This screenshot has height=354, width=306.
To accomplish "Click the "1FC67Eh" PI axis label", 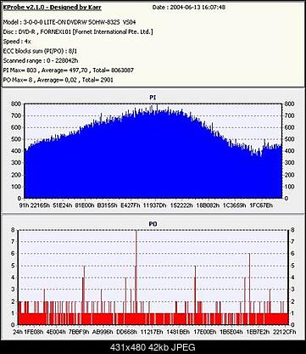I will pos(261,205).
